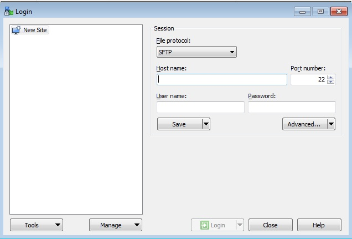This screenshot has width=352, height=239.
Task: Increase port number with up arrow
Action: coord(331,77)
